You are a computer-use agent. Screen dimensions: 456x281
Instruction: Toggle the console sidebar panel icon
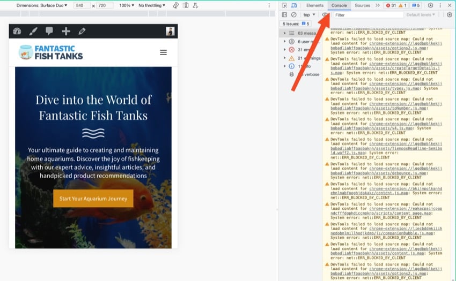click(x=284, y=15)
